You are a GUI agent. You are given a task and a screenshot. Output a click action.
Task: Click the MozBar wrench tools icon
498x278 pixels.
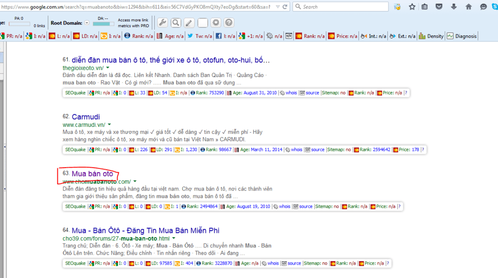coord(162,22)
